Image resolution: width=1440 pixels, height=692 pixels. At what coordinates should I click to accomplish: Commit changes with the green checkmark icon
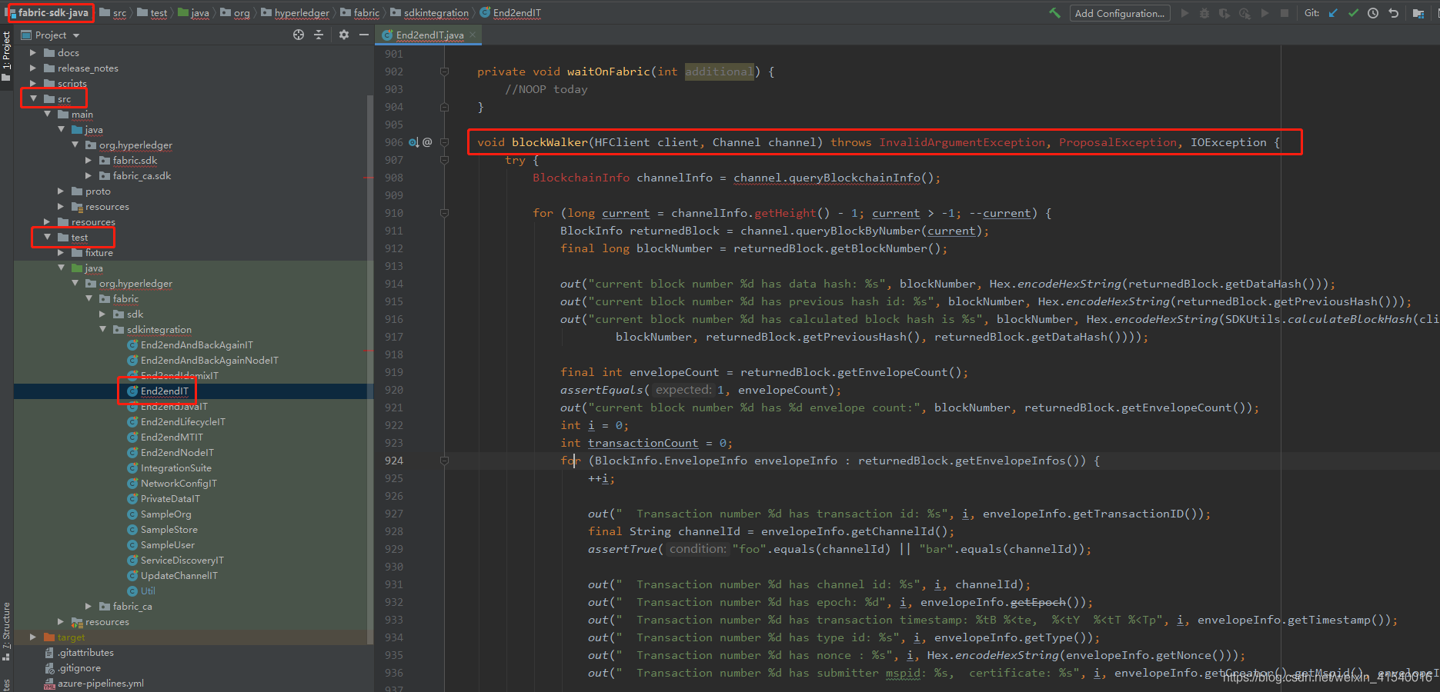(x=1354, y=12)
